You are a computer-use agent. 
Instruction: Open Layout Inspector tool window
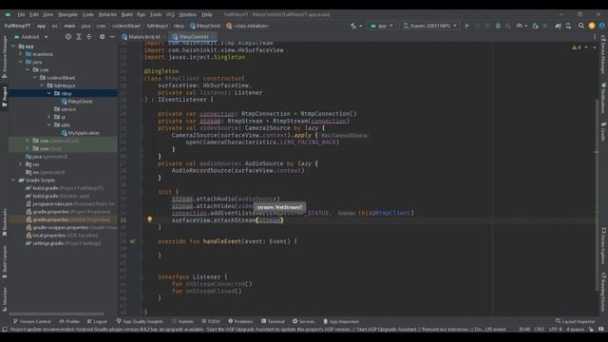tap(575, 321)
